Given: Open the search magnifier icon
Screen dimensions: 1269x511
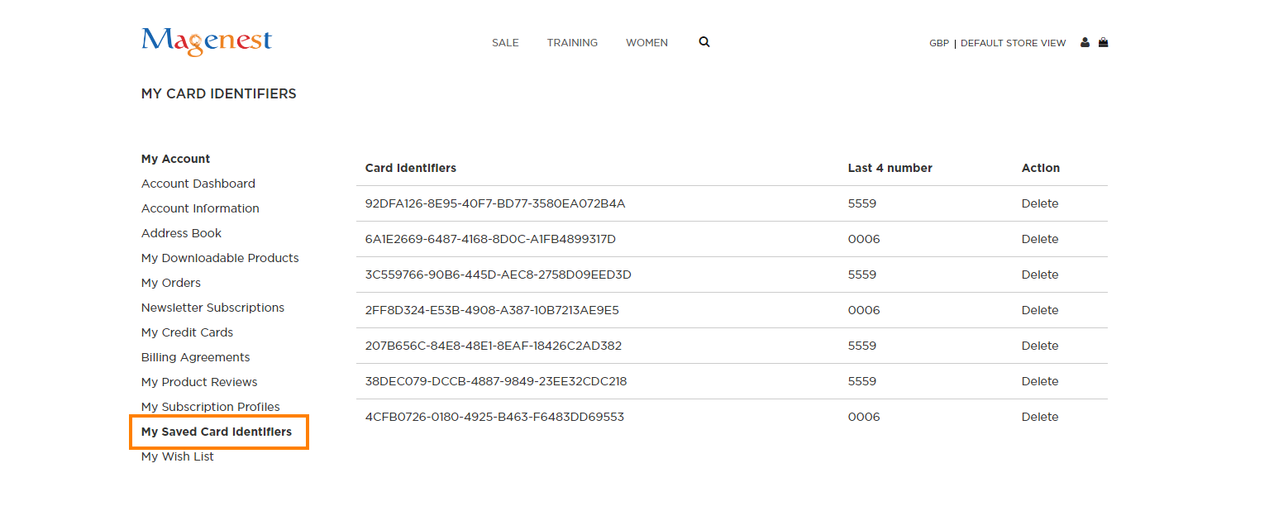Looking at the screenshot, I should pyautogui.click(x=704, y=41).
